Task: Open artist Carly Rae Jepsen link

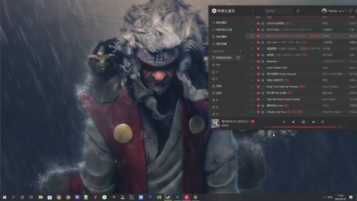Action: point(332,112)
